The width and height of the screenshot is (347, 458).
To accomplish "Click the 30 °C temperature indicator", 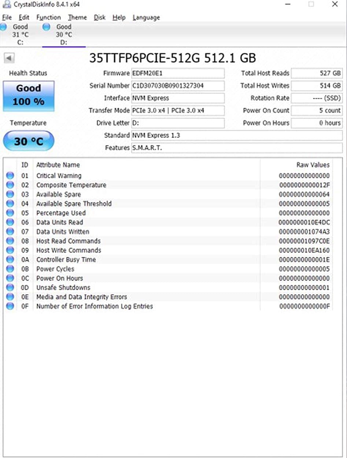I will [x=28, y=141].
